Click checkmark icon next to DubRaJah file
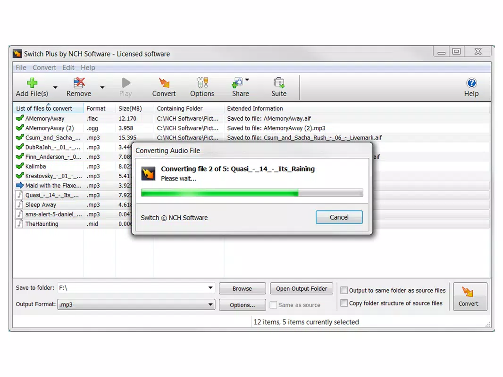Screen dimensions: 503x377 tap(20, 147)
